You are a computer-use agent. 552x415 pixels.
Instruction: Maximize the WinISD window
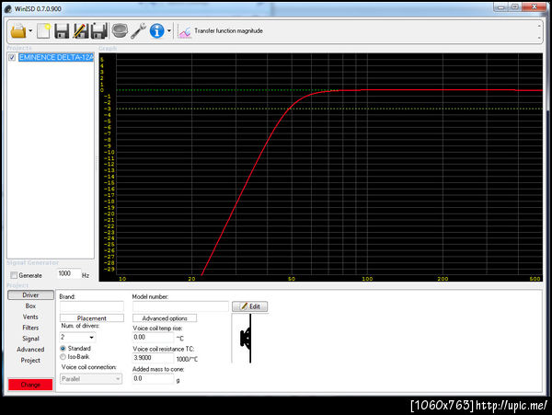pos(514,6)
